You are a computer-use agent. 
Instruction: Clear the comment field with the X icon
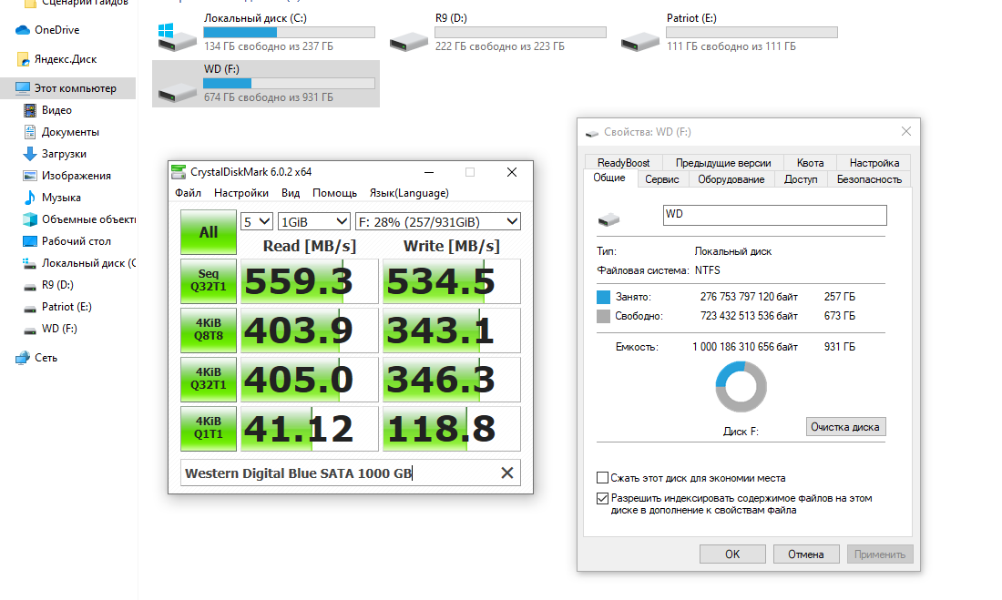506,473
